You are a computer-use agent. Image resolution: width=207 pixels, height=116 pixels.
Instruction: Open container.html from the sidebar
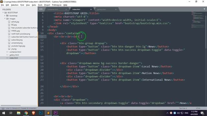coord(15,52)
